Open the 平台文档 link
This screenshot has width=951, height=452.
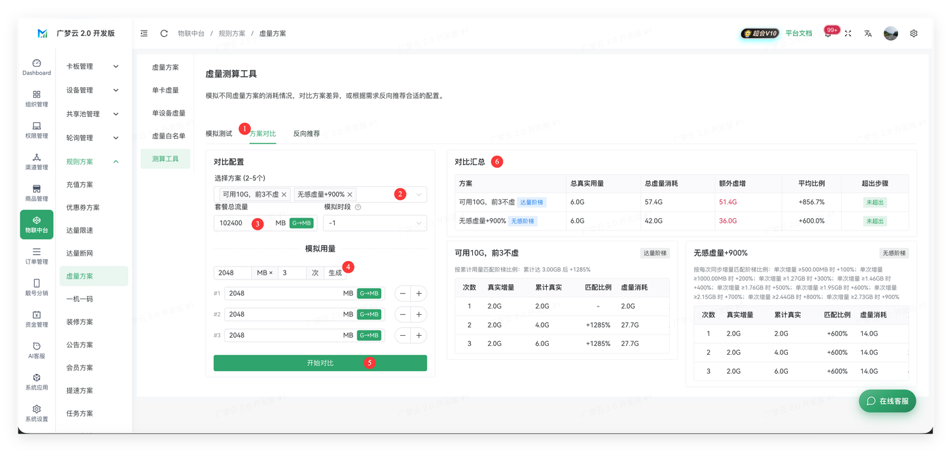(799, 33)
